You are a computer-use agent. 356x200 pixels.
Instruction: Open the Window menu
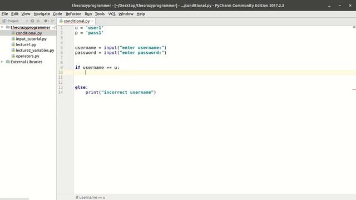pos(126,14)
